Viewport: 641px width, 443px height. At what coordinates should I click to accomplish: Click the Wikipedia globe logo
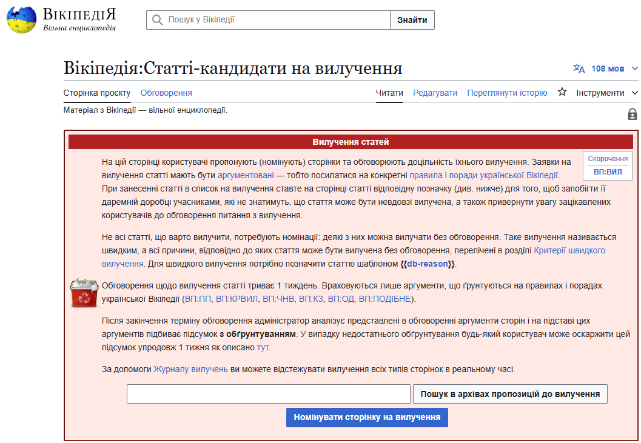[x=21, y=19]
